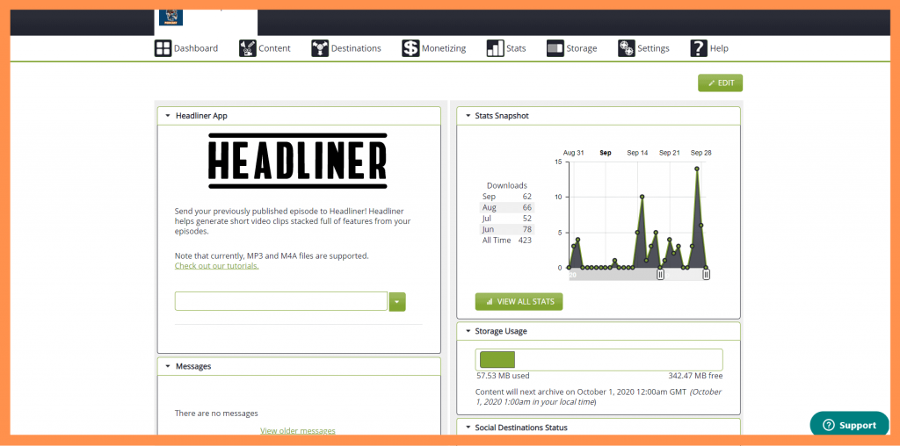900x446 pixels.
Task: Open the Content menu label
Action: (x=275, y=48)
